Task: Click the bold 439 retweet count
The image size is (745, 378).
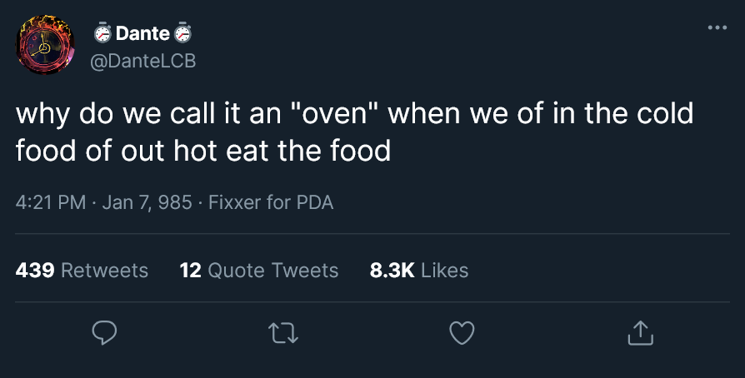Action: click(x=35, y=271)
